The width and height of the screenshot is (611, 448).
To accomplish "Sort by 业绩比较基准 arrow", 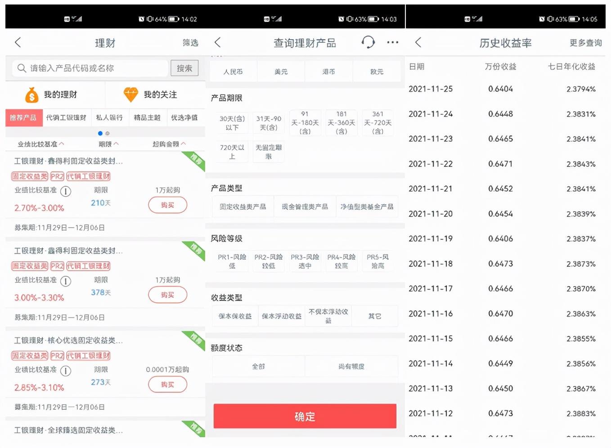I will [x=61, y=144].
